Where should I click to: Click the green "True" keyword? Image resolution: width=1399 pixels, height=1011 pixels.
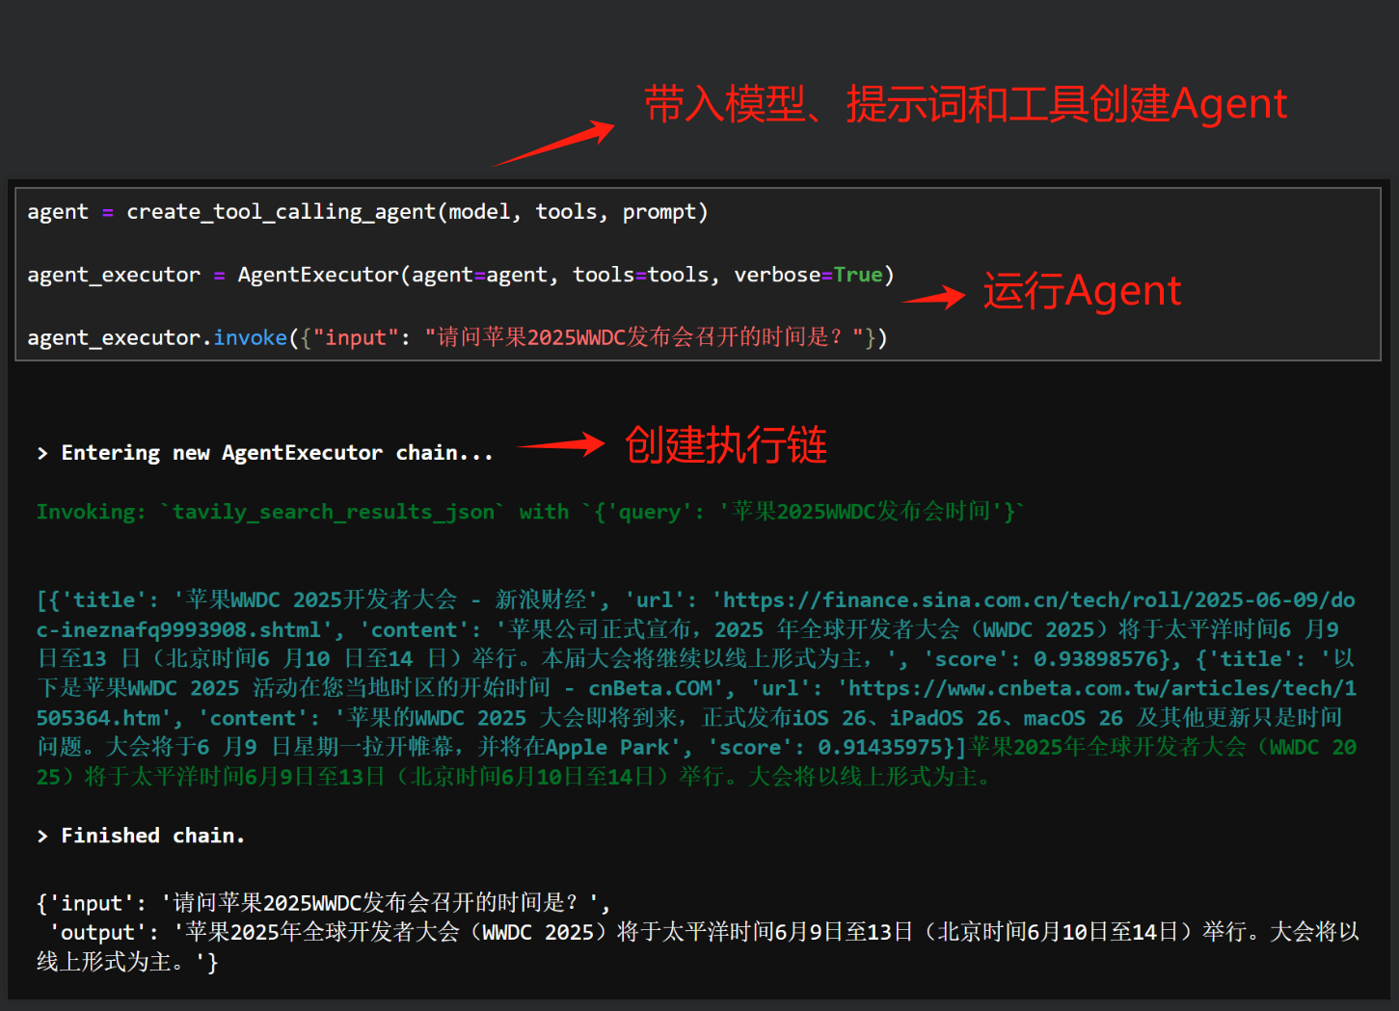(x=858, y=275)
